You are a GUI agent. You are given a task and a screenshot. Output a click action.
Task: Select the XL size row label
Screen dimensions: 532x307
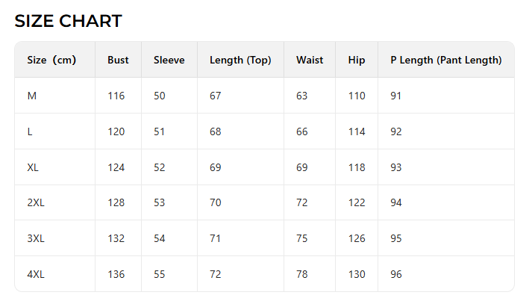(x=33, y=167)
